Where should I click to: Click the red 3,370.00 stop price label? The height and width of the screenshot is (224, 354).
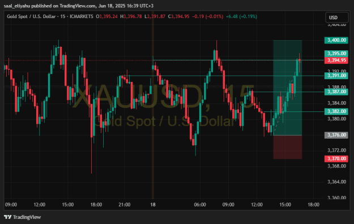[x=336, y=159]
